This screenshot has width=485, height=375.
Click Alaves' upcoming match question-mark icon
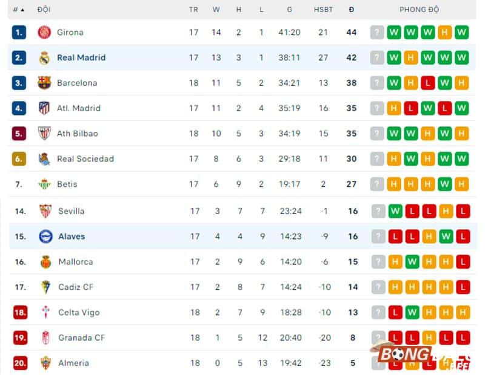377,236
